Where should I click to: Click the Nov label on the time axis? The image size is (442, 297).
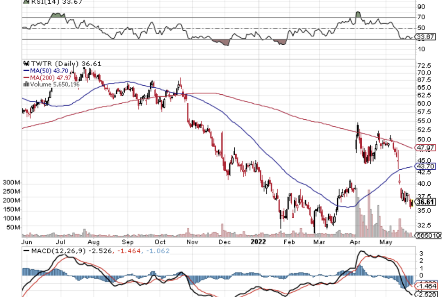click(x=192, y=242)
